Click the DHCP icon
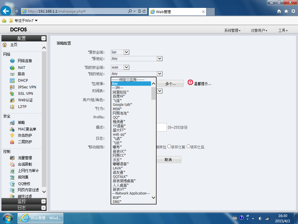Image resolution: width=298 pixels, height=224 pixels. [x=12, y=80]
